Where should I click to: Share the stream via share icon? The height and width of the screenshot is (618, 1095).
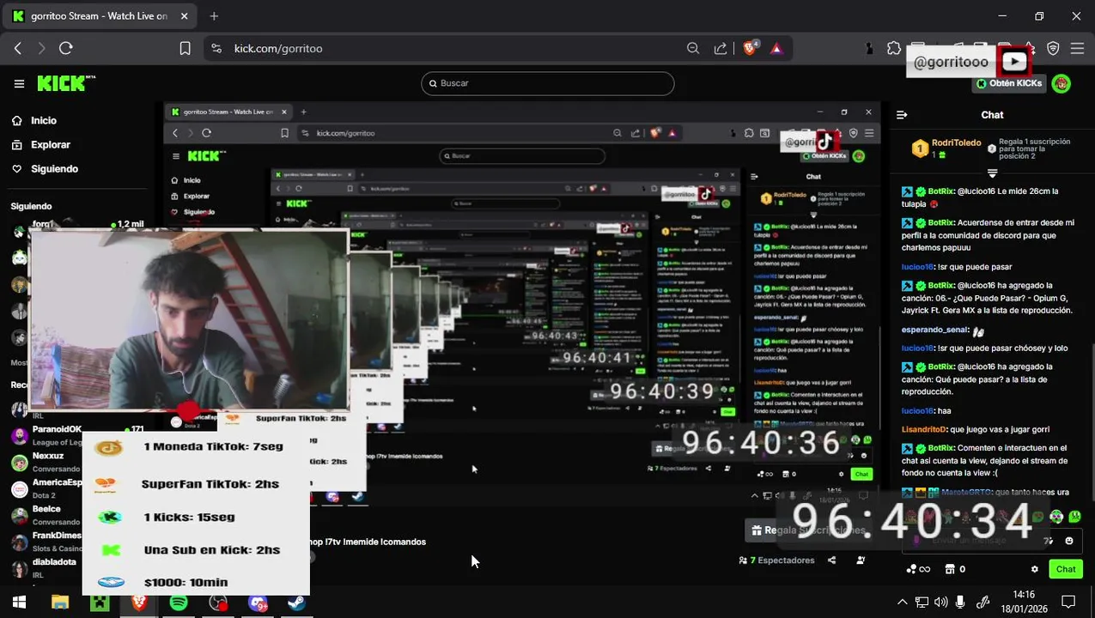pyautogui.click(x=831, y=560)
